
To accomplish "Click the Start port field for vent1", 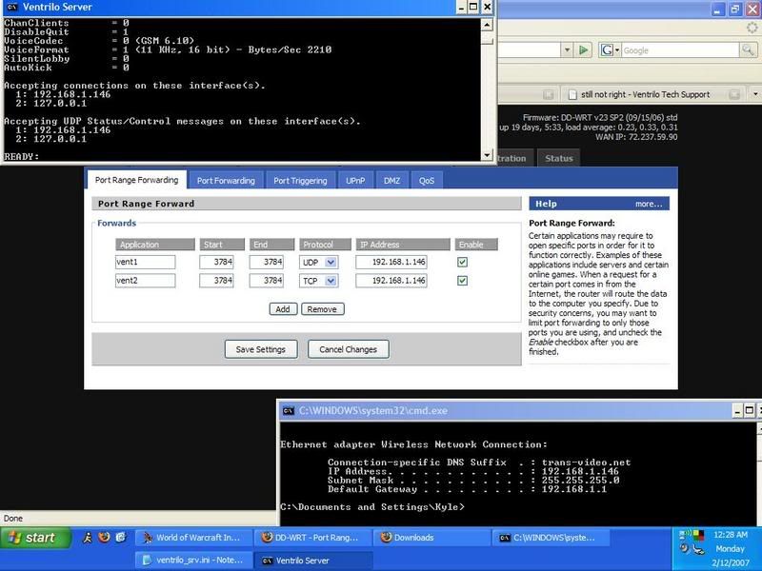I will (x=216, y=263).
